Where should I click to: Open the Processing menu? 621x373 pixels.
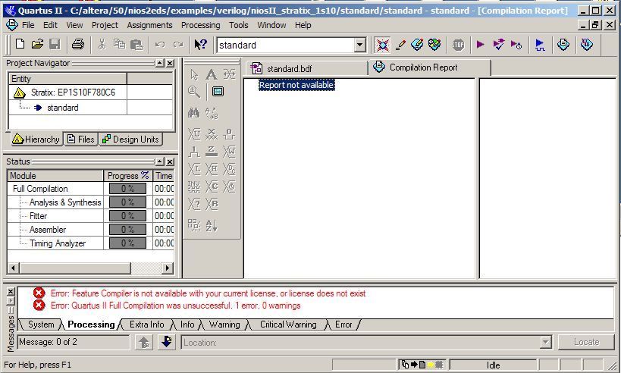click(x=201, y=25)
